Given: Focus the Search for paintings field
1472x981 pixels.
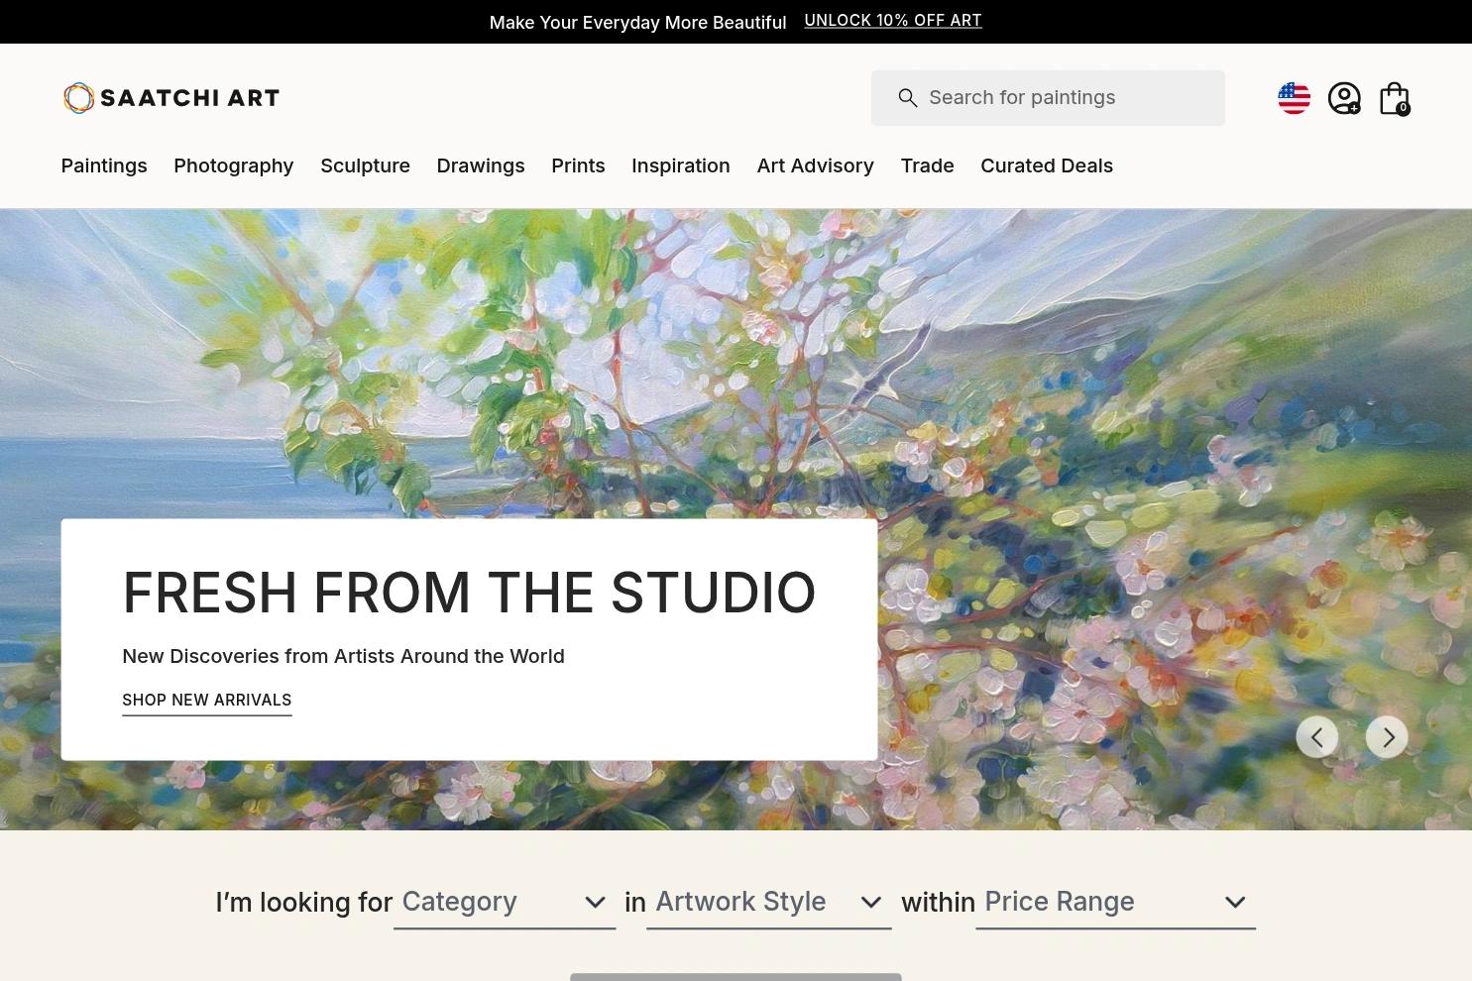Looking at the screenshot, I should pos(1048,98).
